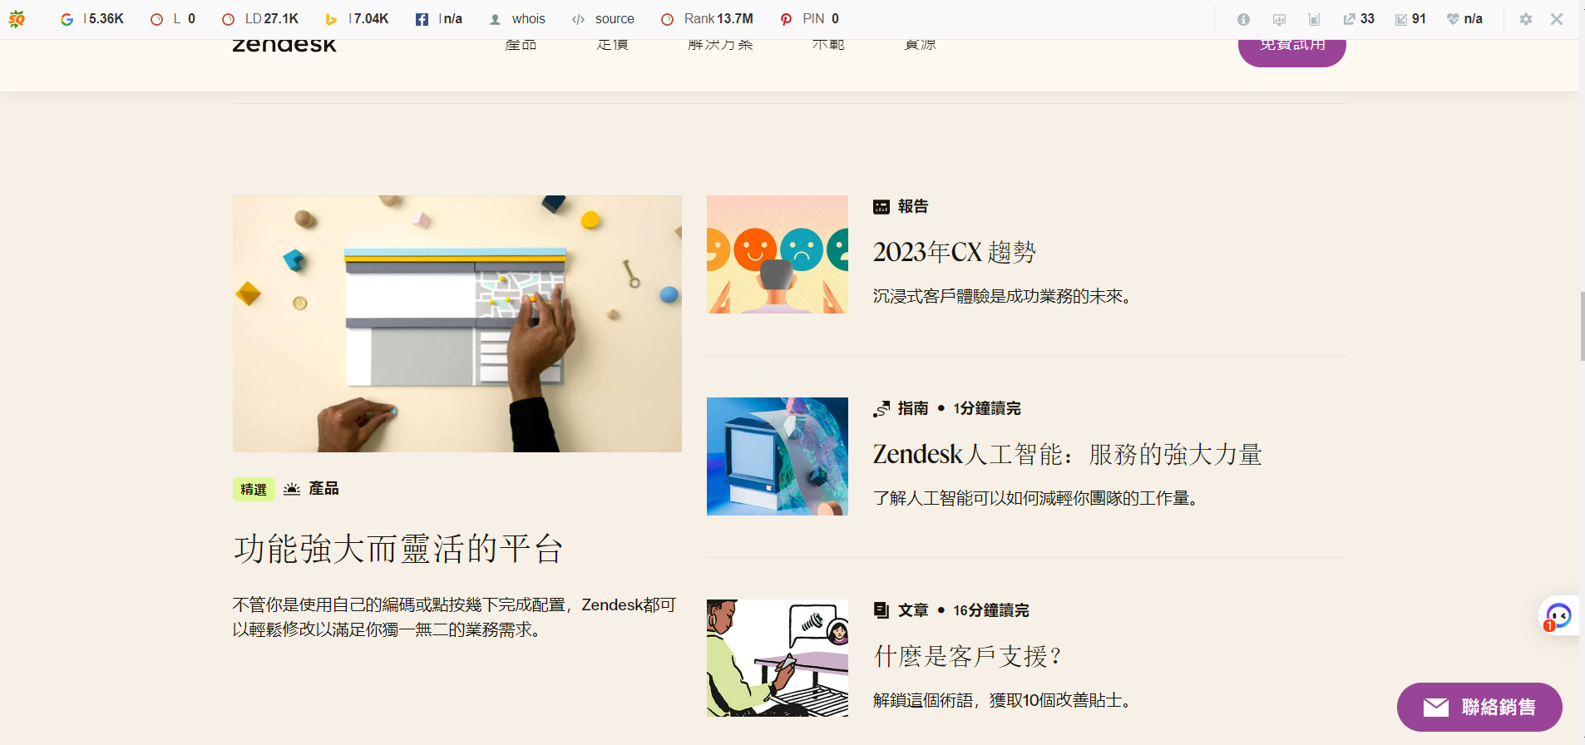
Task: Show the 33 external links report
Action: [x=1359, y=19]
